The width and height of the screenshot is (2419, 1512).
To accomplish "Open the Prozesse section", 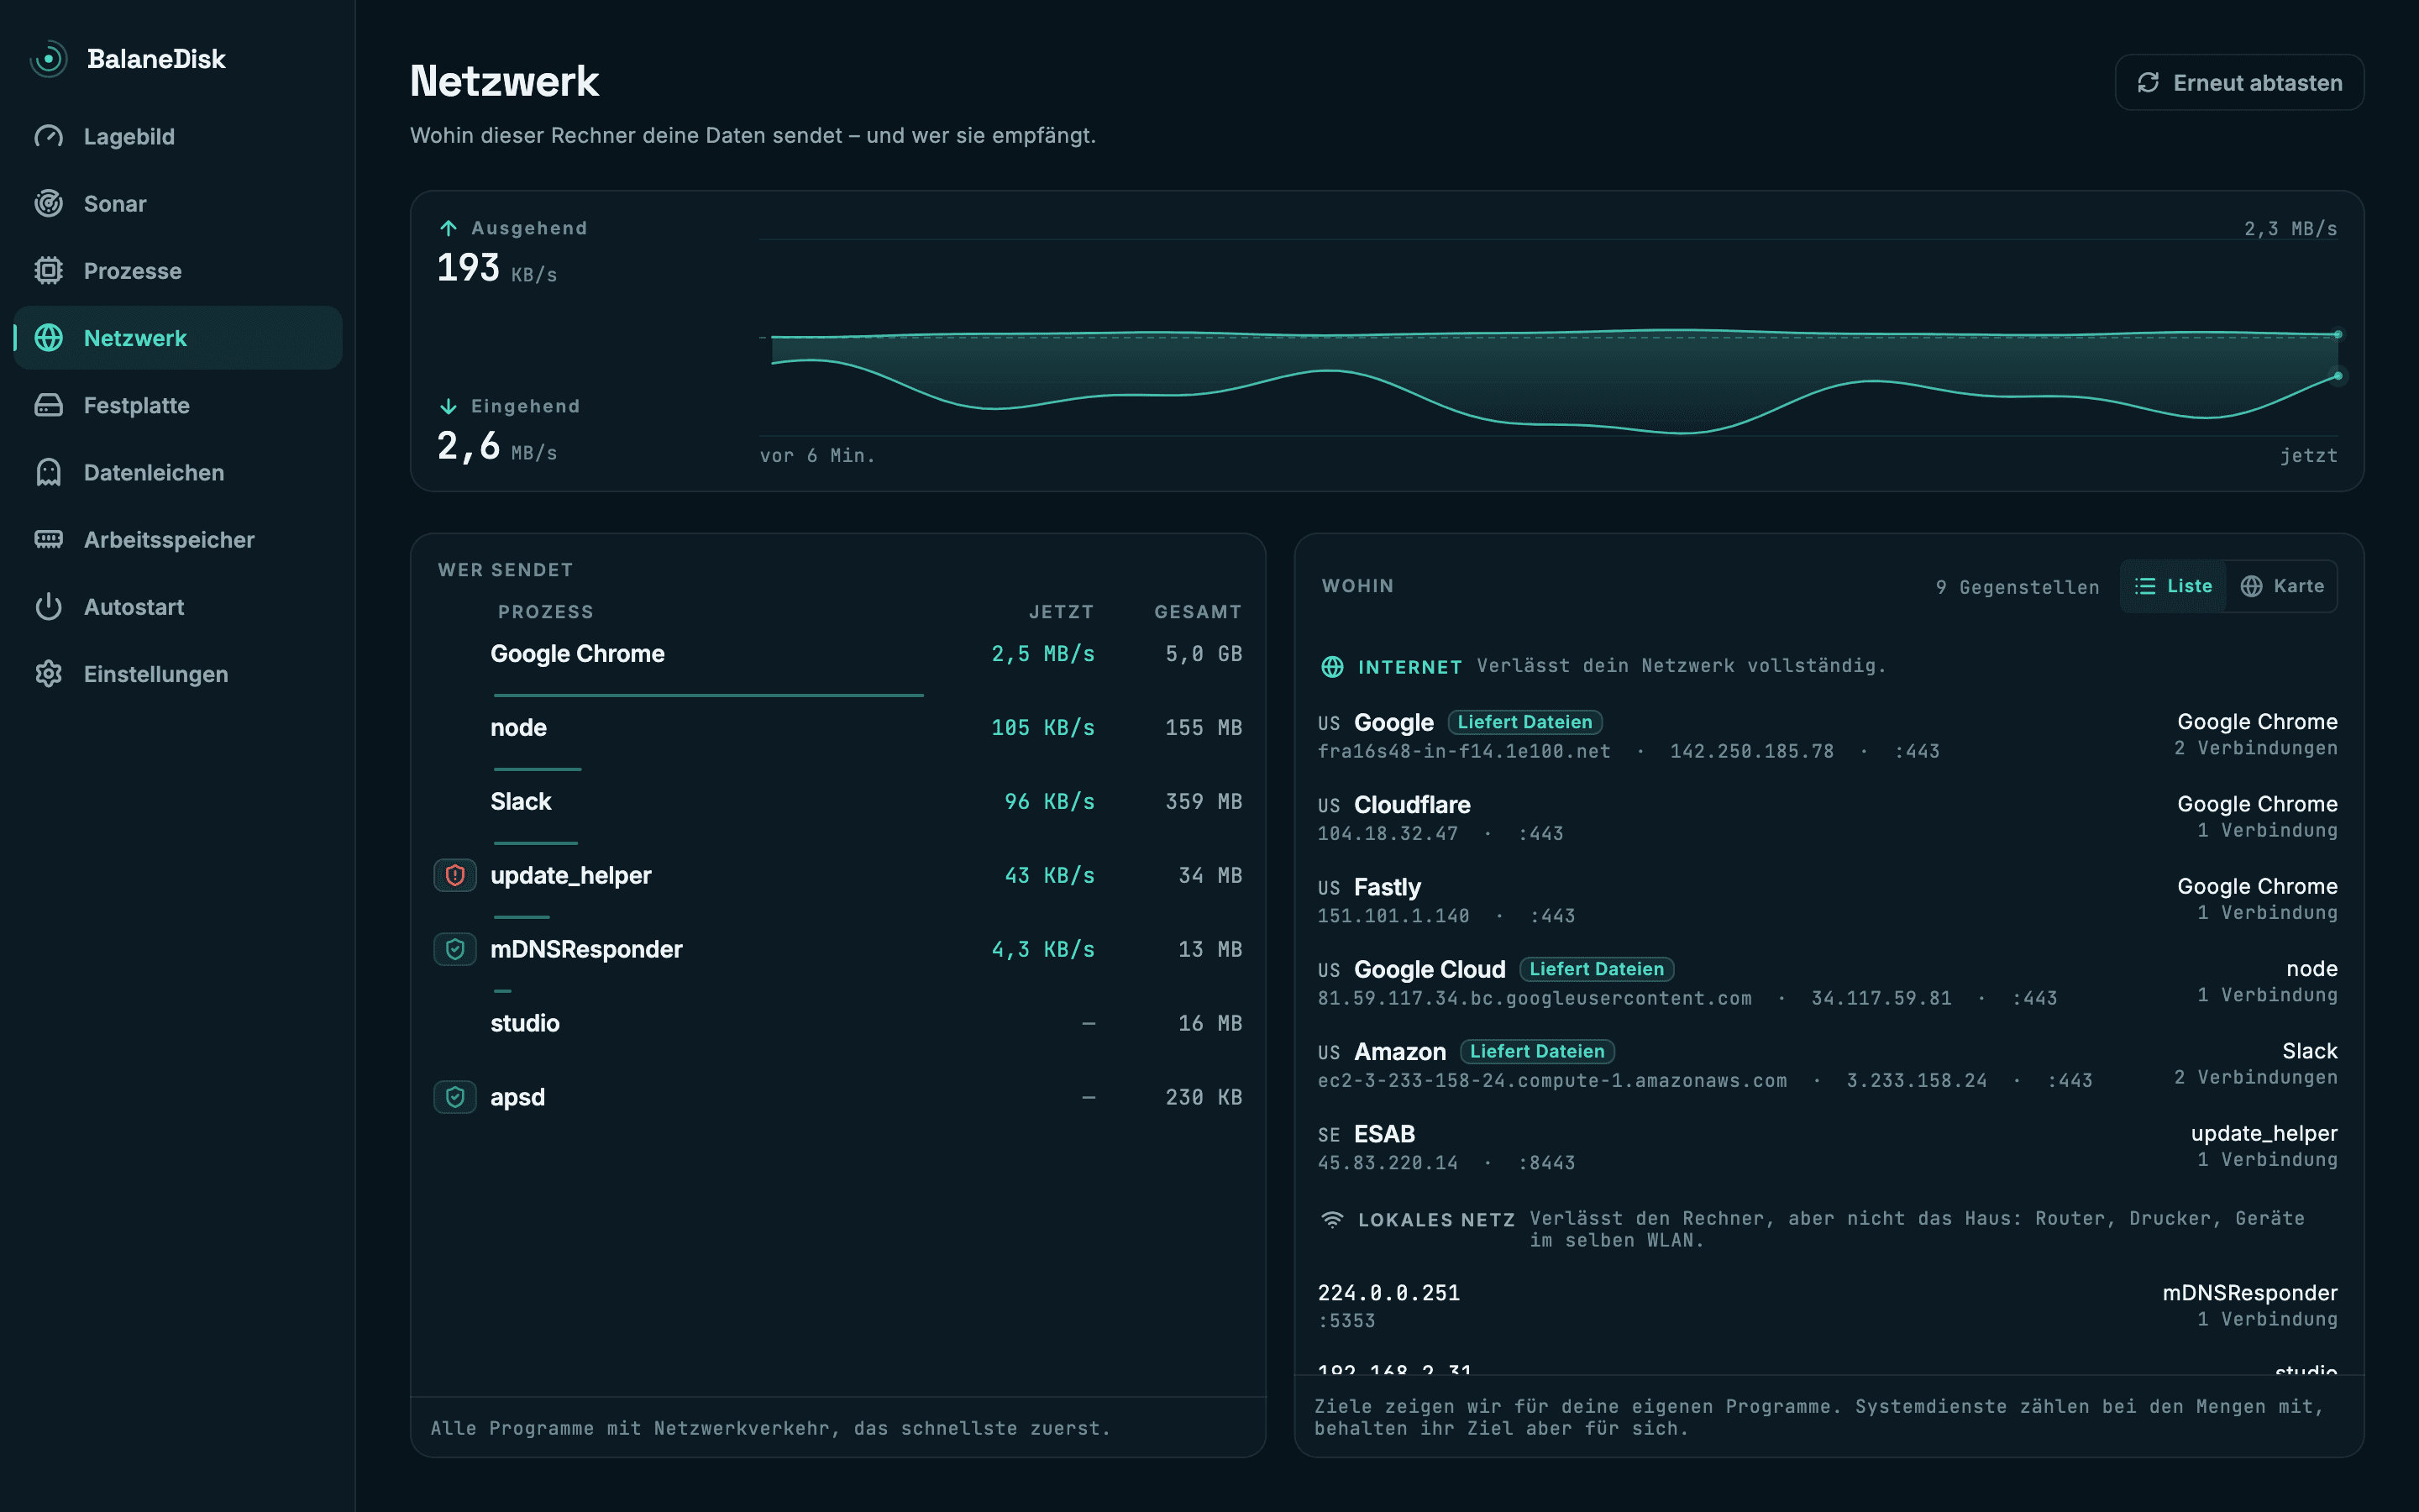I will [178, 270].
